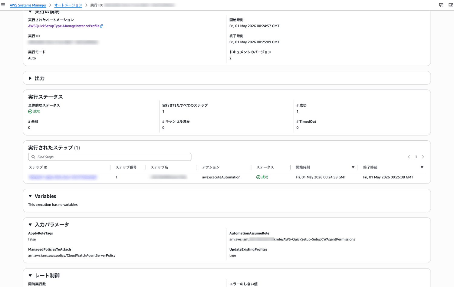Click the magnifier icon in Find Steps
This screenshot has height=287, width=454.
pos(33,157)
